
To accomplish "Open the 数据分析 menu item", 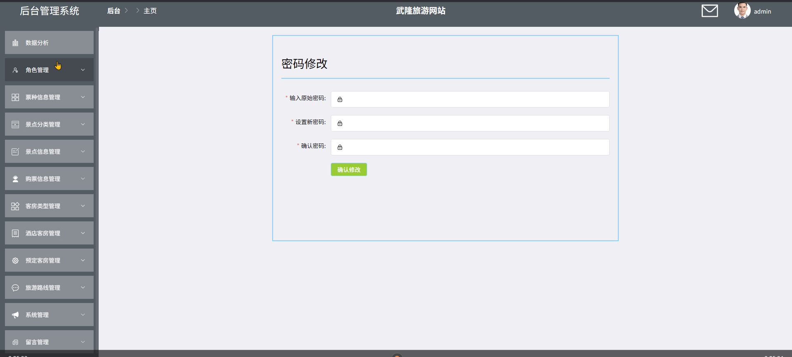I will tap(49, 42).
